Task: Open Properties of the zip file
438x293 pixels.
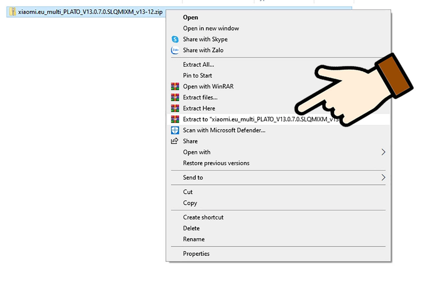Action: [279, 254]
